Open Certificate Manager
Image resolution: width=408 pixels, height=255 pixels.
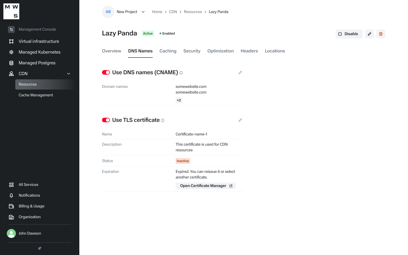tap(205, 186)
